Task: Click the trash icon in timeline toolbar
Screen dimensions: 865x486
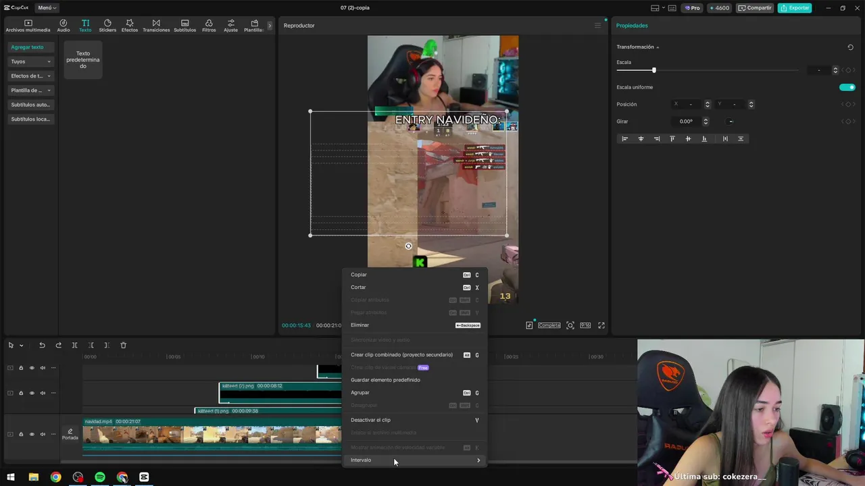Action: coord(123,345)
